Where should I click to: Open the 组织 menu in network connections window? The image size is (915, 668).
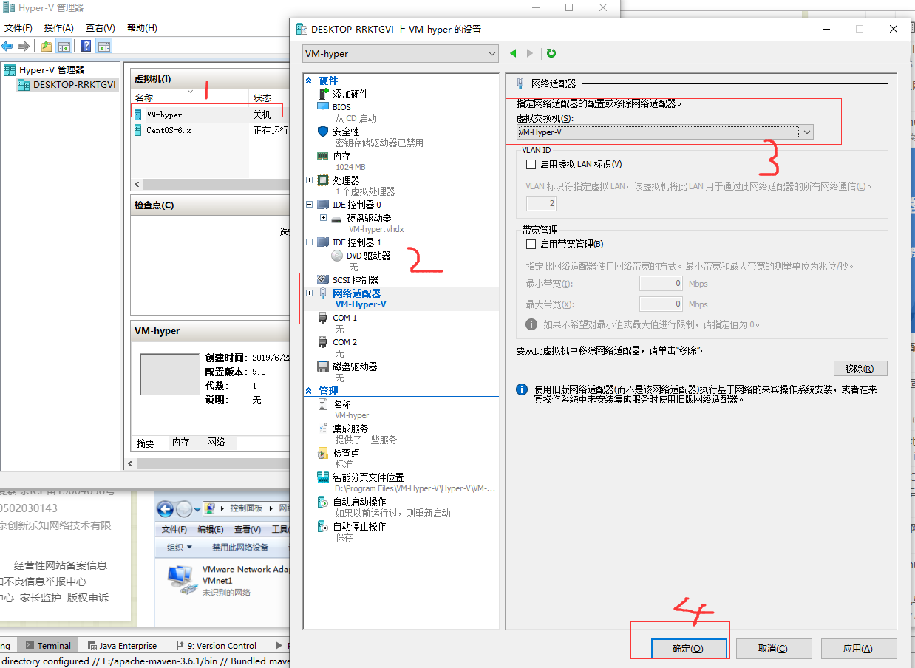(179, 548)
